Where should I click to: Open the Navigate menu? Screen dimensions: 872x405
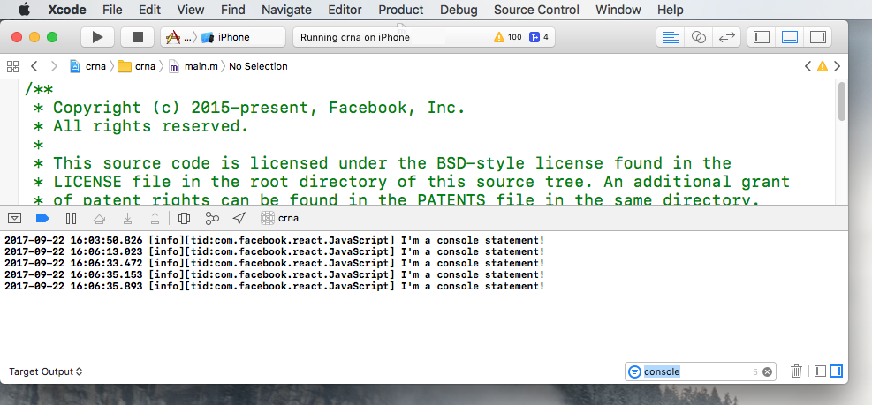pos(286,10)
